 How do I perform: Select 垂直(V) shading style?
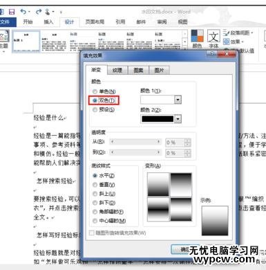click(104, 185)
